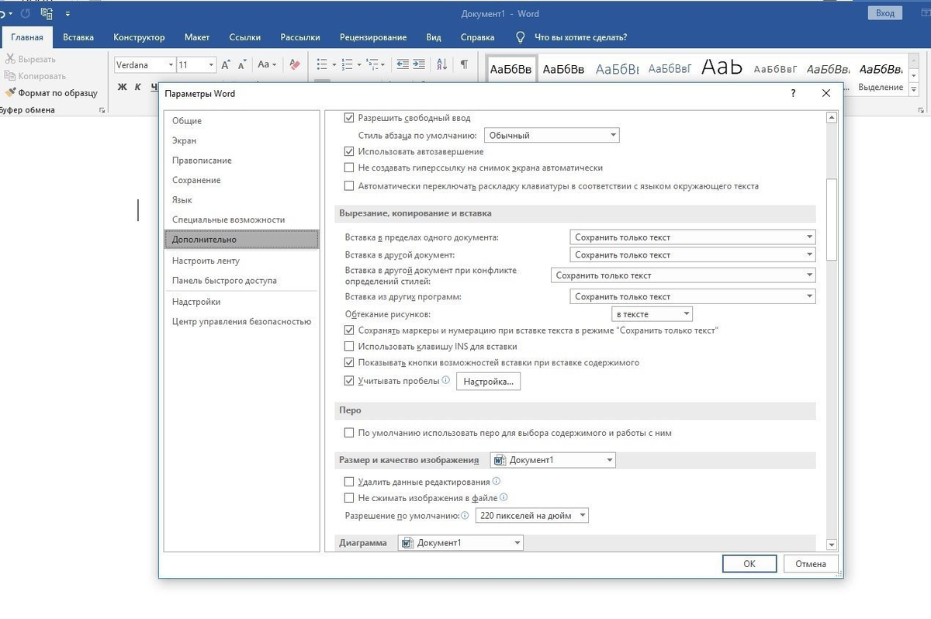Screen dimensions: 931x619
Task: Click the options scrollbar down arrow
Action: [x=832, y=545]
